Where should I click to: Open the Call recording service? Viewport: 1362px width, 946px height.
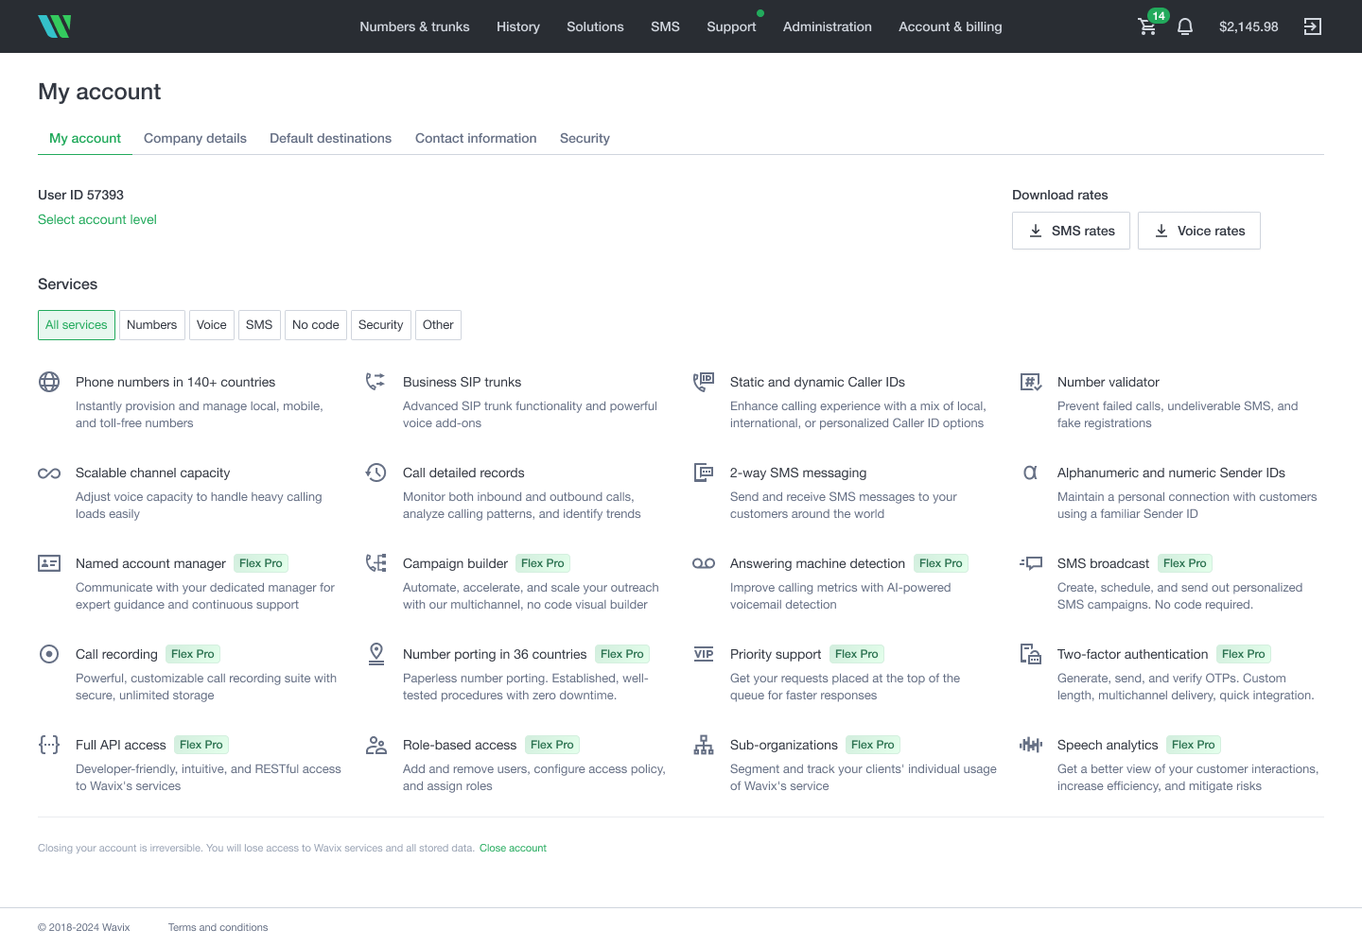point(116,654)
